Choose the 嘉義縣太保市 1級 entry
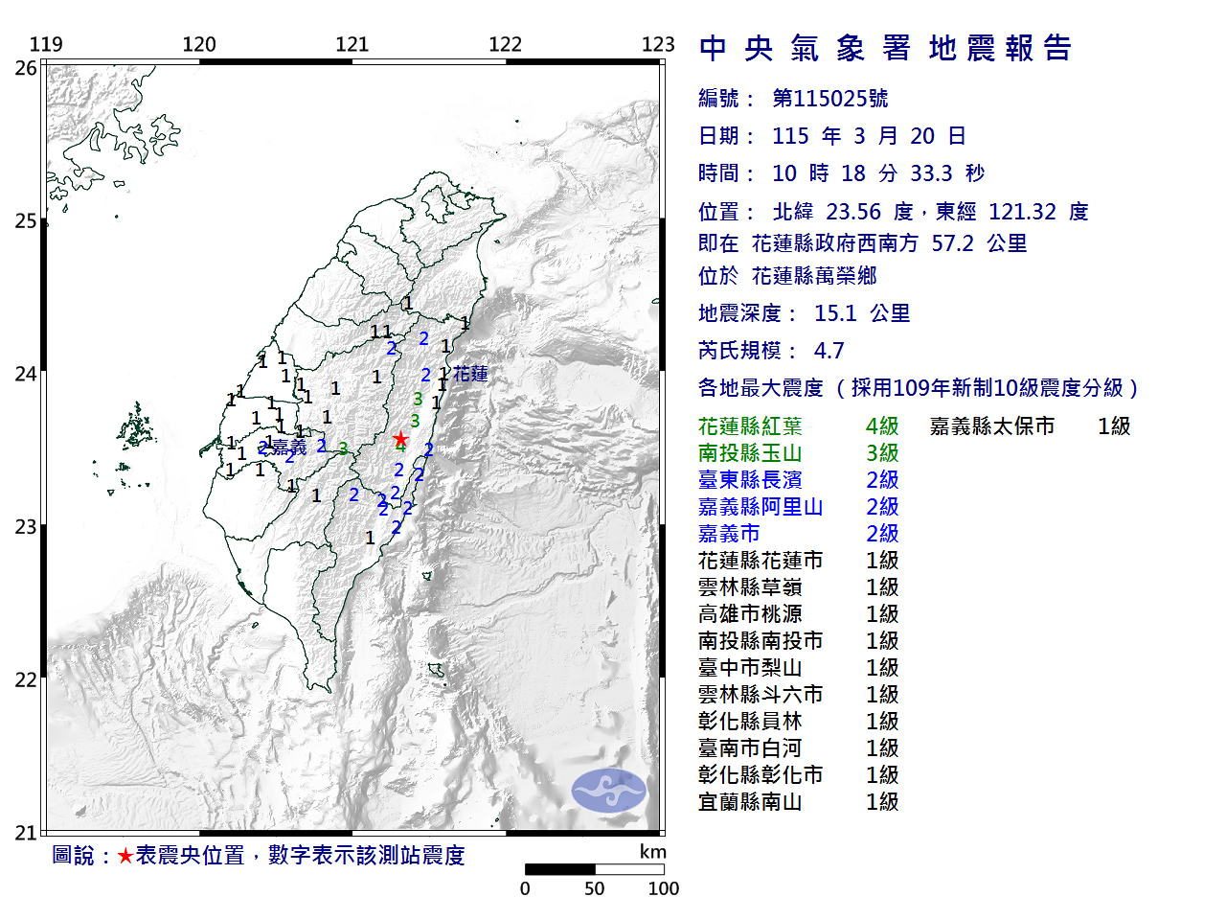1226x920 pixels. pyautogui.click(x=1030, y=426)
